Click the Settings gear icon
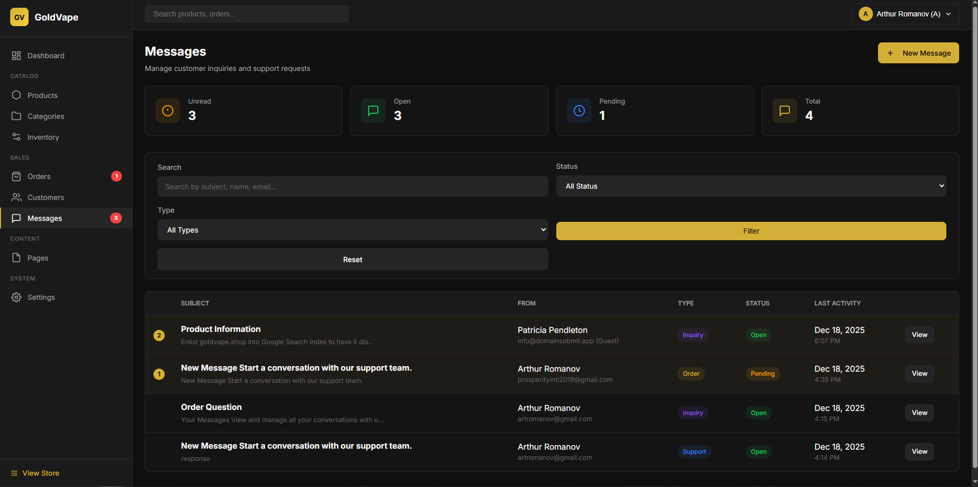The width and height of the screenshot is (978, 487). (17, 298)
